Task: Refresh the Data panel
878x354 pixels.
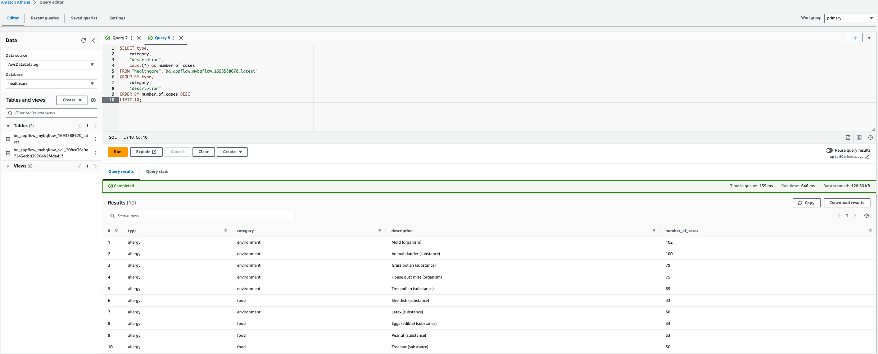Action: pos(83,40)
